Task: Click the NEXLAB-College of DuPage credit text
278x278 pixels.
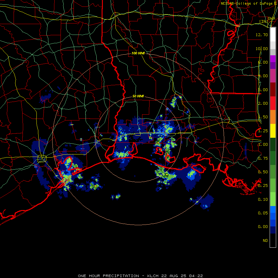Action: point(246,3)
